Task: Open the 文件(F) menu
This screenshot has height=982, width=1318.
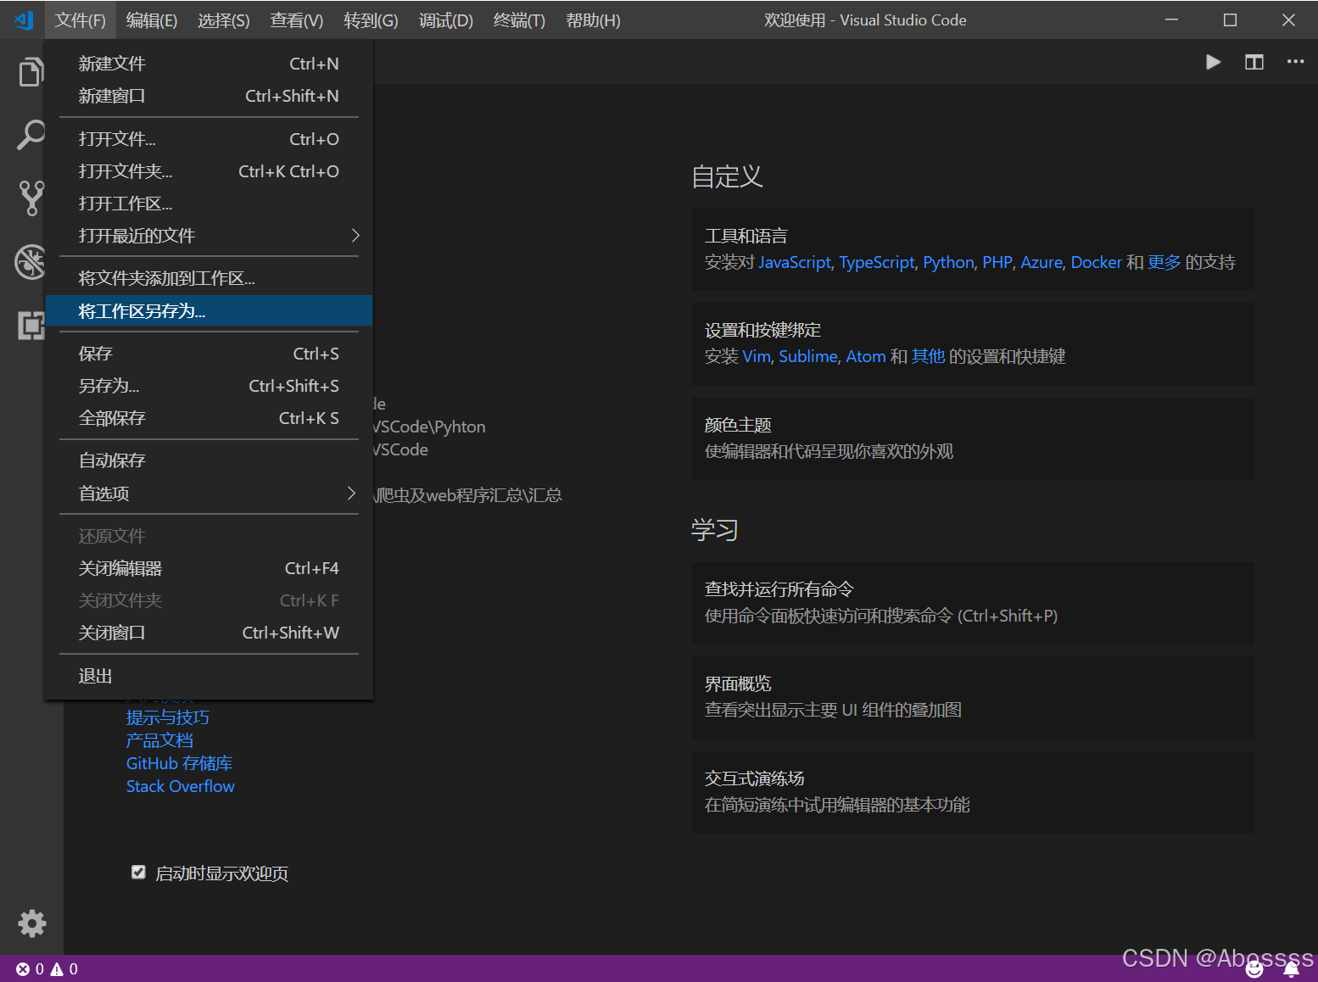Action: [81, 20]
